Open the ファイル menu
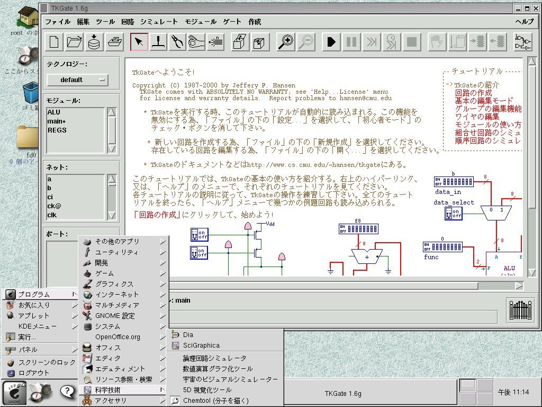Screen dimensions: 542x407 (x=58, y=22)
